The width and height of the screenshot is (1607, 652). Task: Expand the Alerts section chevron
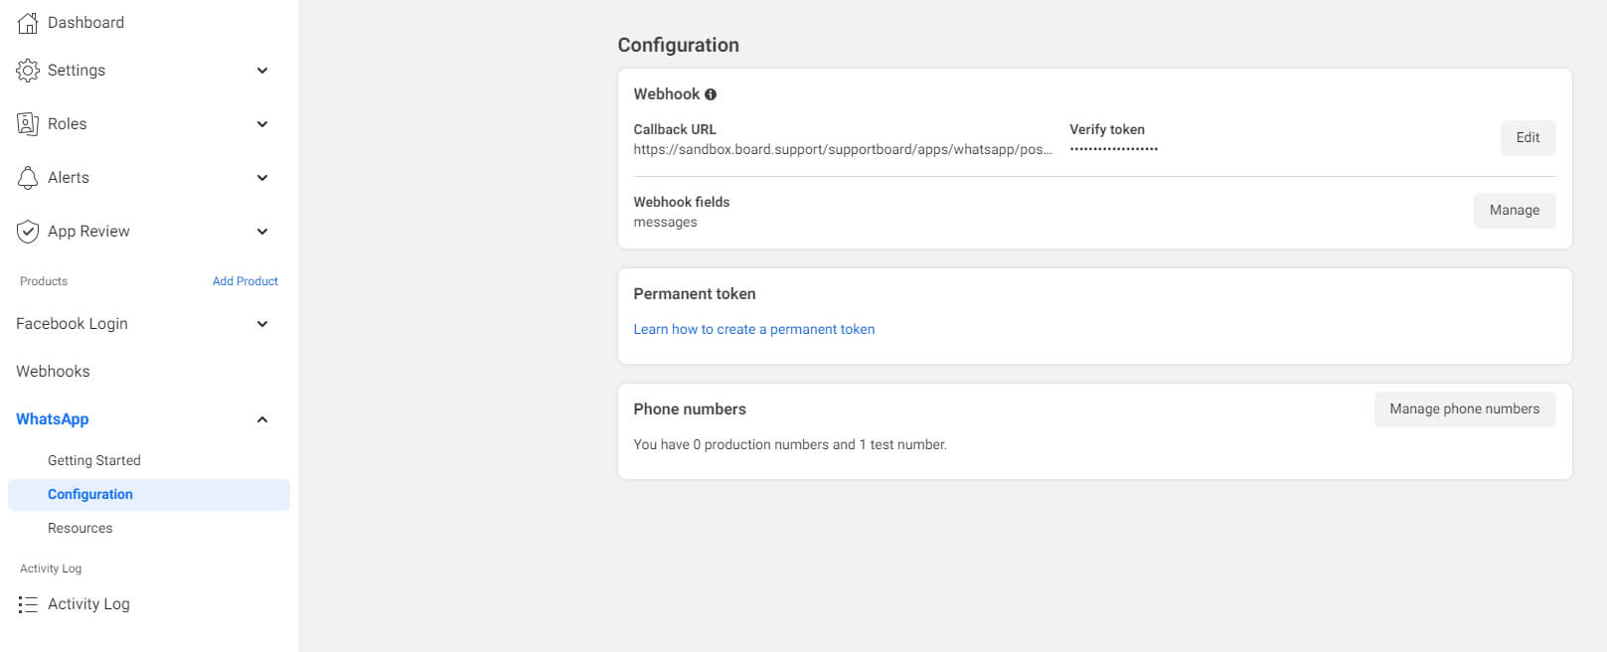(262, 178)
